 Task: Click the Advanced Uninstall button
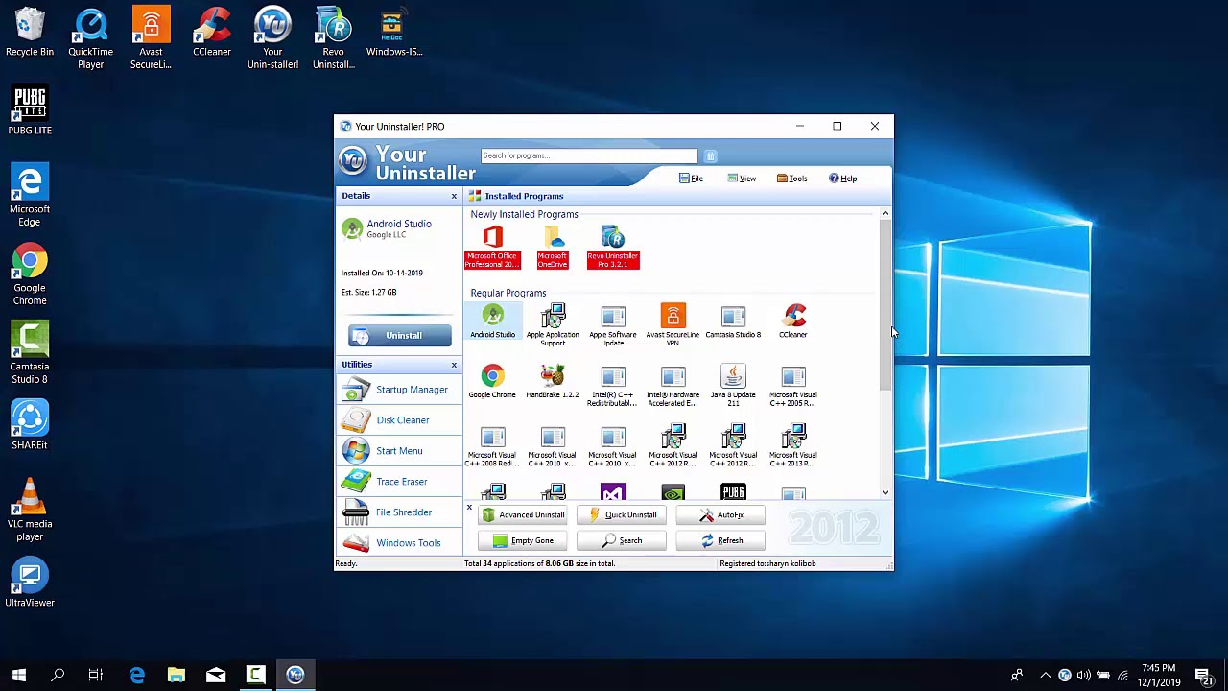[523, 515]
